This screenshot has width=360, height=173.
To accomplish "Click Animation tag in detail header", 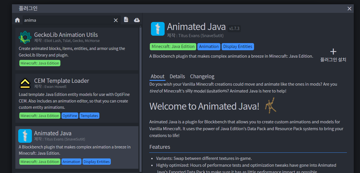I will click(x=209, y=47).
